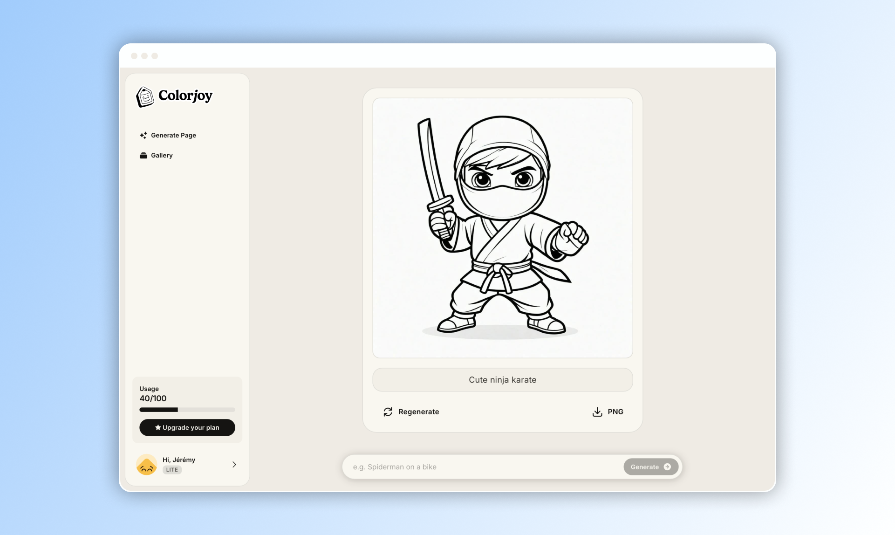This screenshot has height=535, width=895.
Task: Click the arrow icon inside Generate button
Action: point(667,467)
